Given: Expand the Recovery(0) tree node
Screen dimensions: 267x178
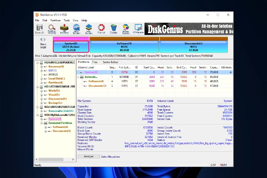Looking at the screenshot, I should click(x=42, y=66).
